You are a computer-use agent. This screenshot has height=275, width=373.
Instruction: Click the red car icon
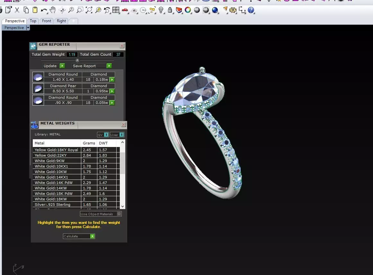click(x=125, y=10)
